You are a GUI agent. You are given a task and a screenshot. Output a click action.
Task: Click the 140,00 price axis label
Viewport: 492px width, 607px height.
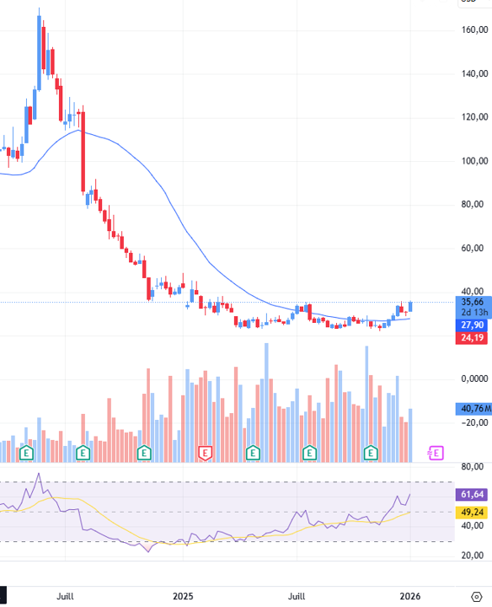[x=474, y=73]
